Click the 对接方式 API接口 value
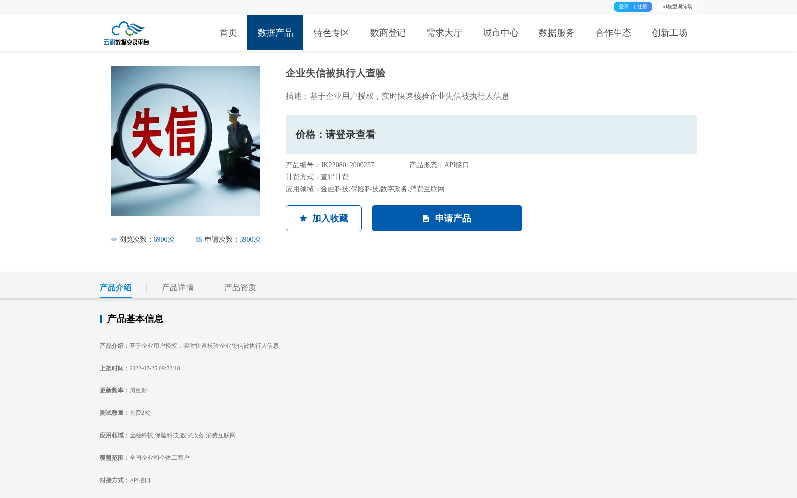 140,480
